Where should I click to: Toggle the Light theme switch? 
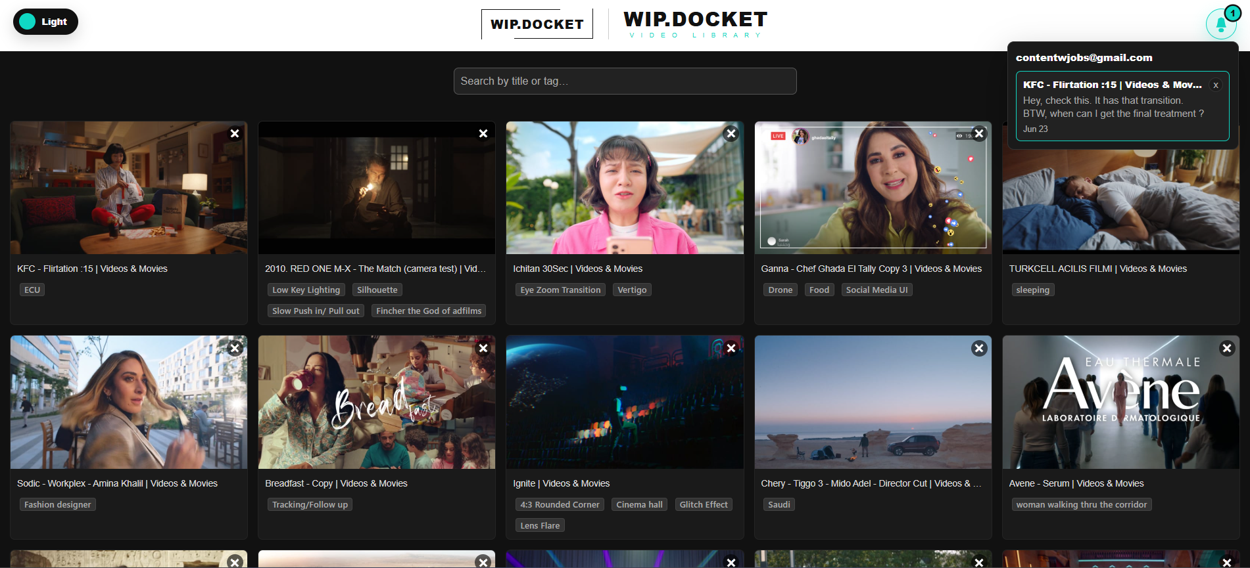(45, 22)
